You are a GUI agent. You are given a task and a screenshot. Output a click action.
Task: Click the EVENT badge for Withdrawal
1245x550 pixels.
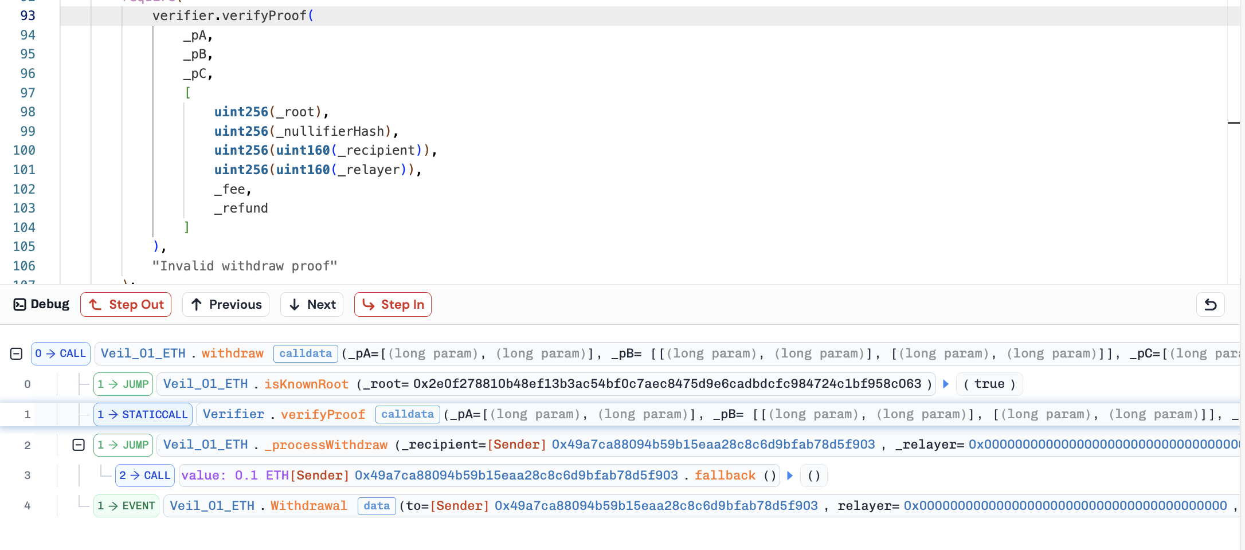click(126, 506)
